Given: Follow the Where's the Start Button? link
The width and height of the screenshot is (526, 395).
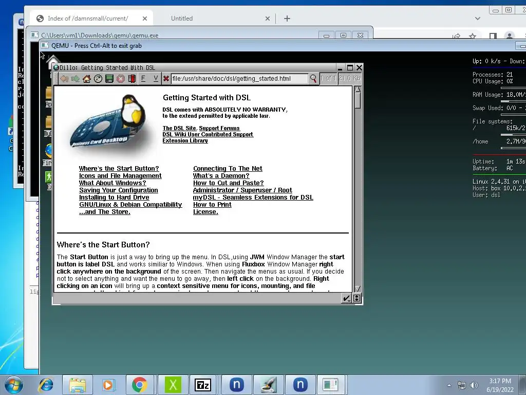Looking at the screenshot, I should [x=119, y=169].
